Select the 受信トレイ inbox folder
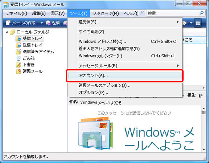Viewport: 209px width, 163px height. point(29,38)
